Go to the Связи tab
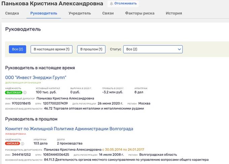This screenshot has width=229, height=164. (x=108, y=13)
